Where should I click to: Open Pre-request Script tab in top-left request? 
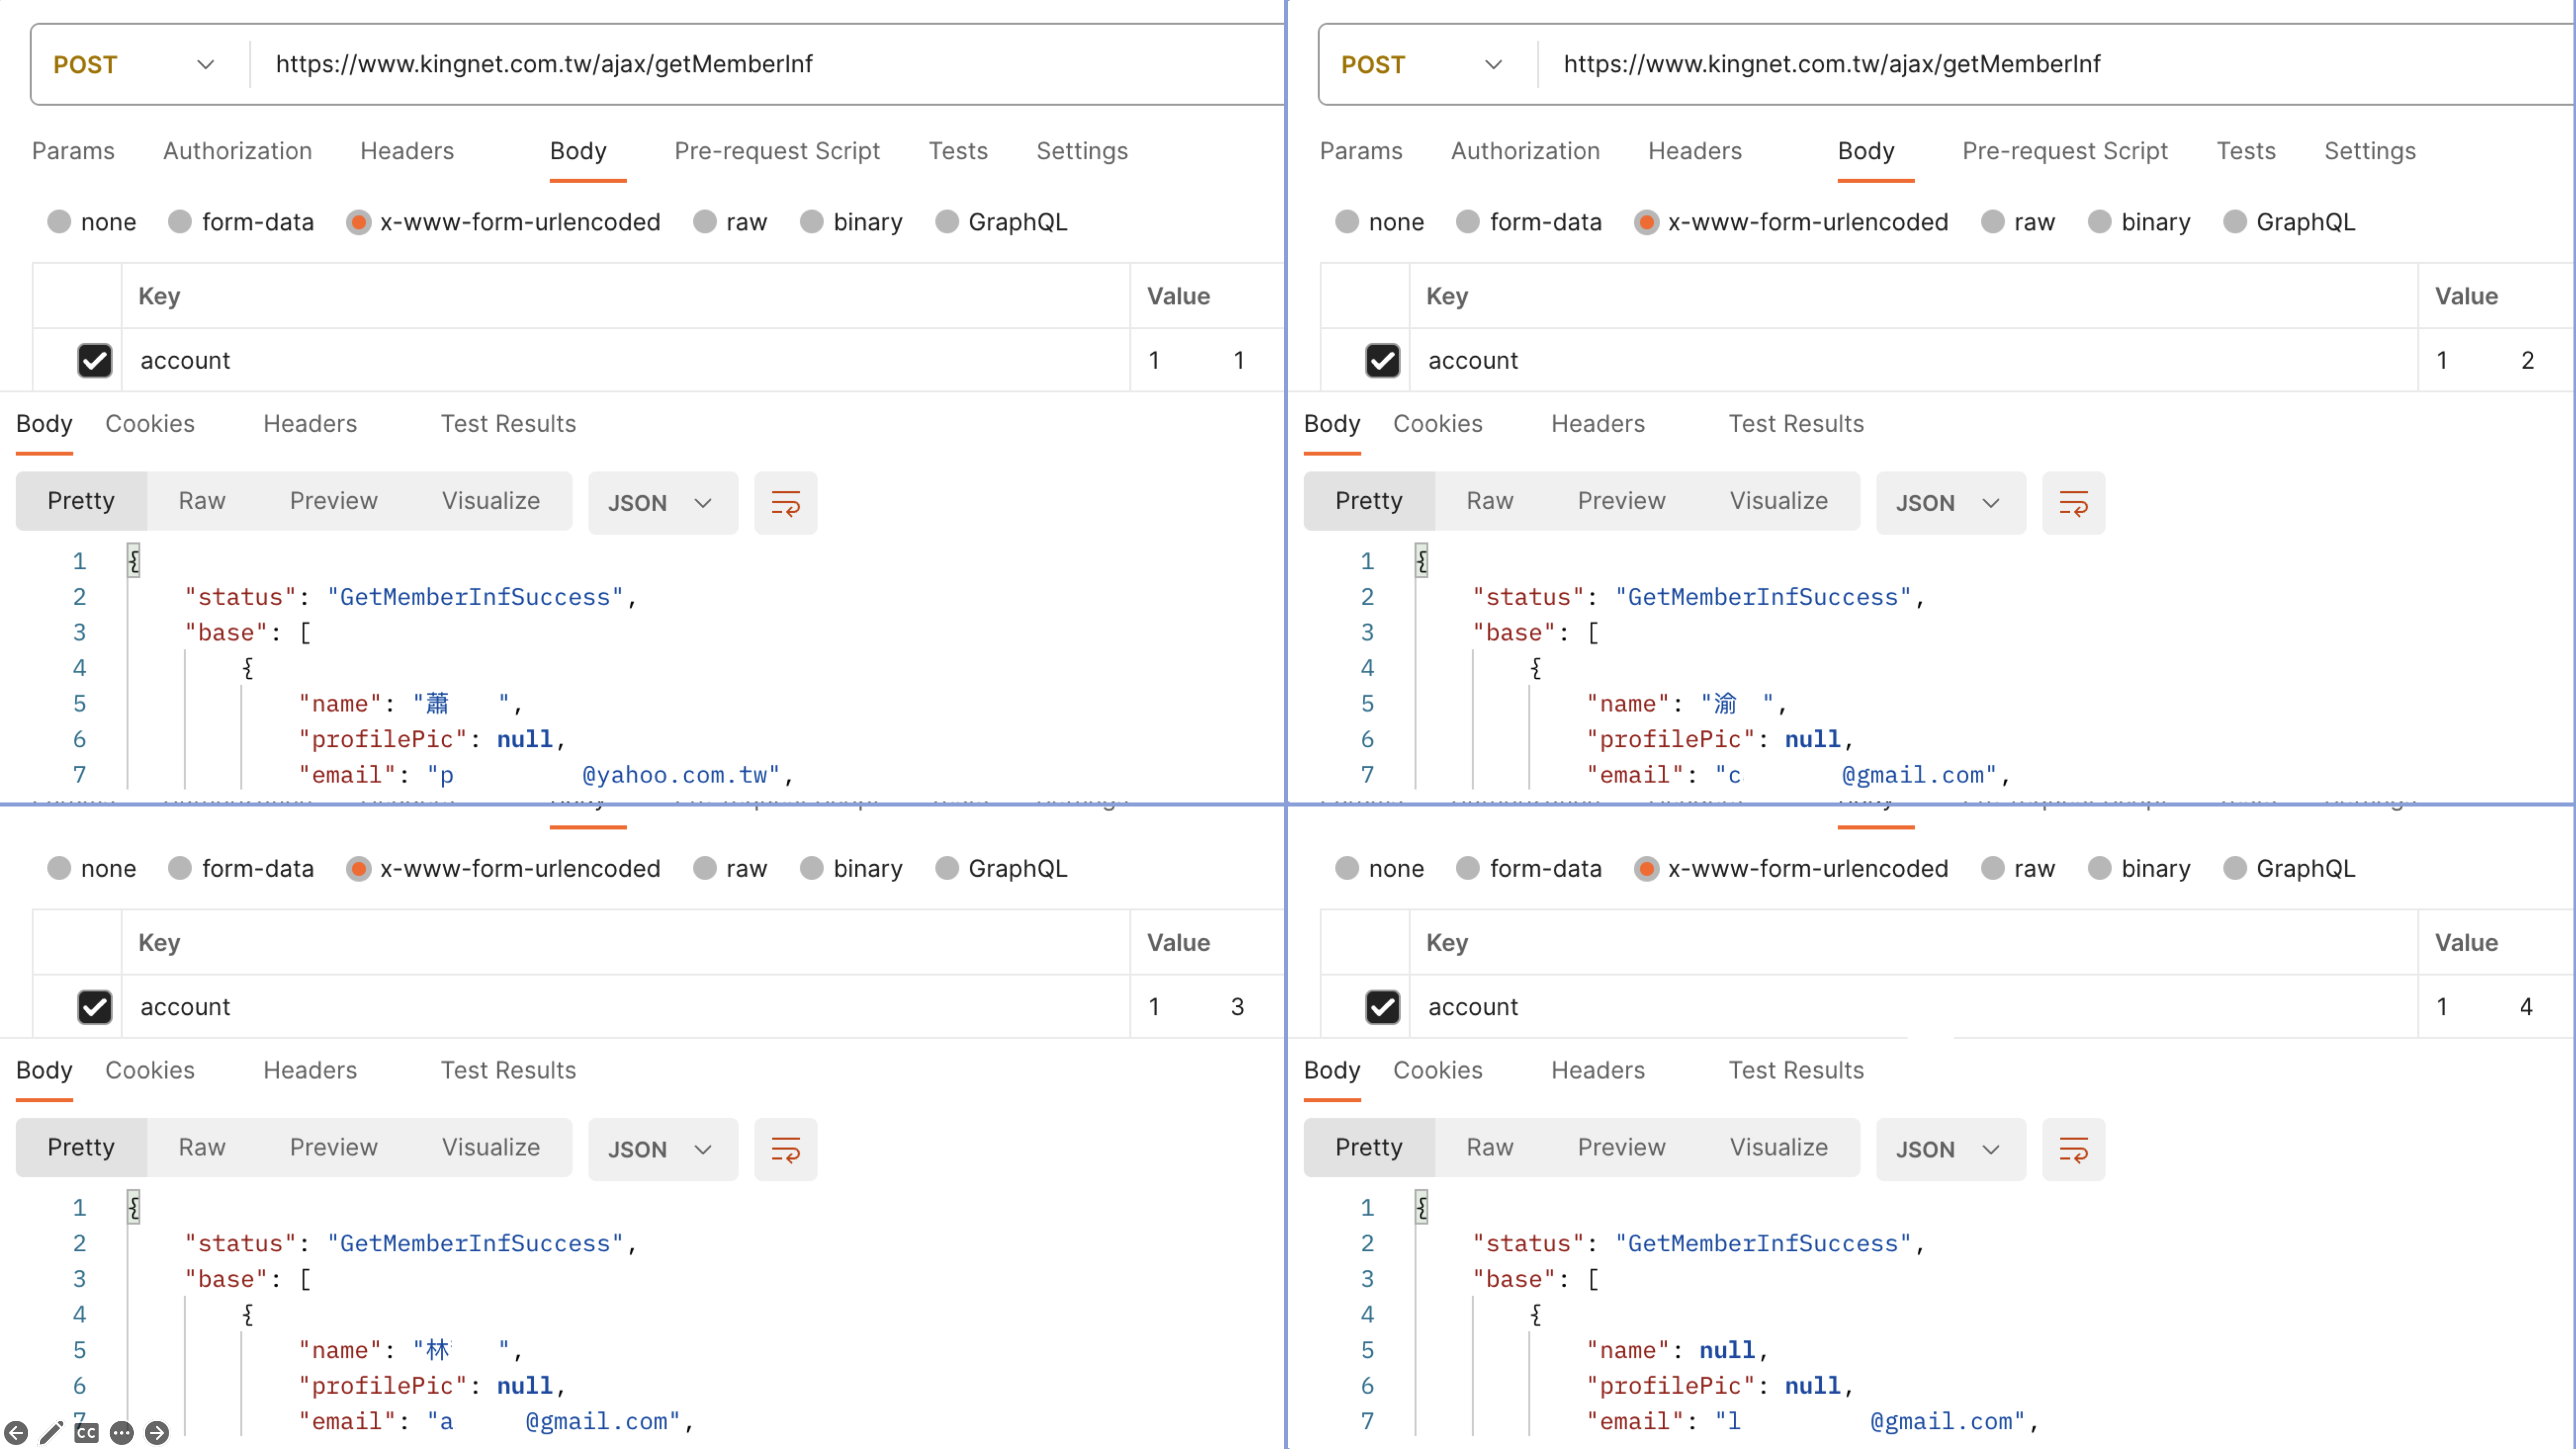point(777,151)
